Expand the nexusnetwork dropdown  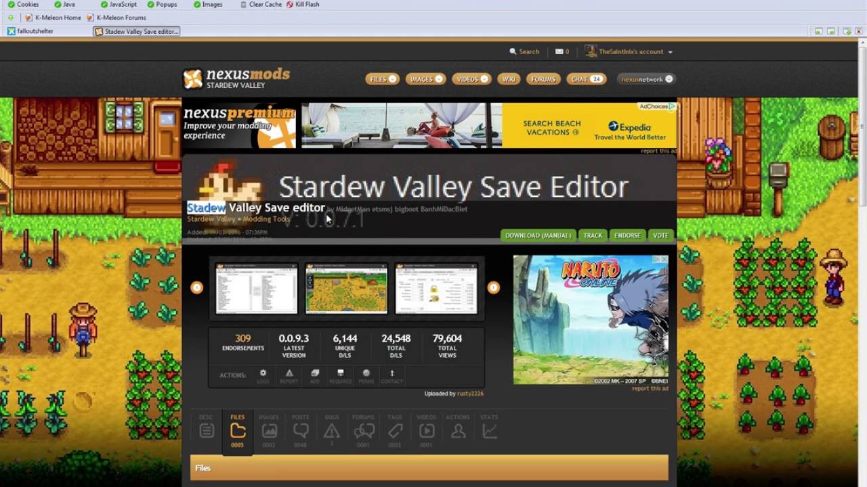(x=646, y=79)
